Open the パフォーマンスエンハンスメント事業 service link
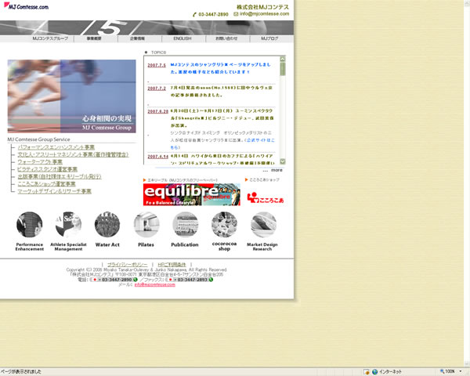The height and width of the screenshot is (376, 470). (x=56, y=147)
